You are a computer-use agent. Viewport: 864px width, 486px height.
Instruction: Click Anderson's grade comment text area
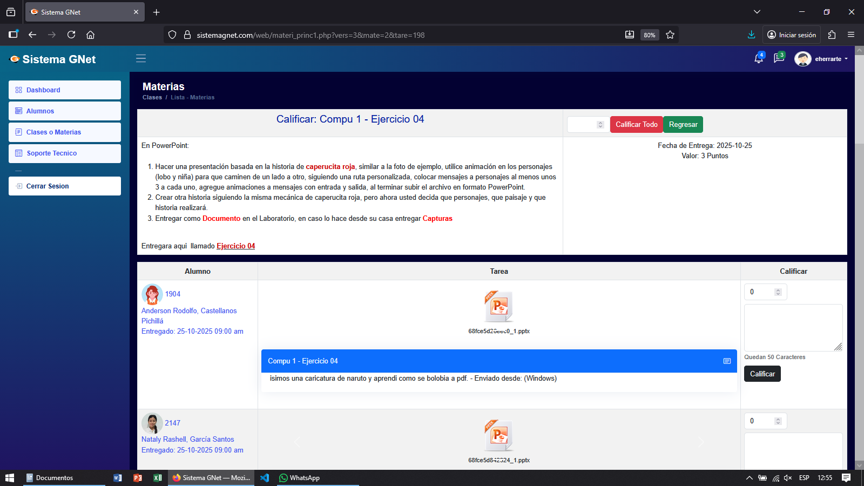tap(792, 327)
